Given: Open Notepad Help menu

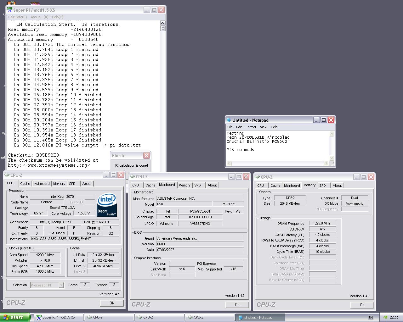Looking at the screenshot, I should pos(274,127).
